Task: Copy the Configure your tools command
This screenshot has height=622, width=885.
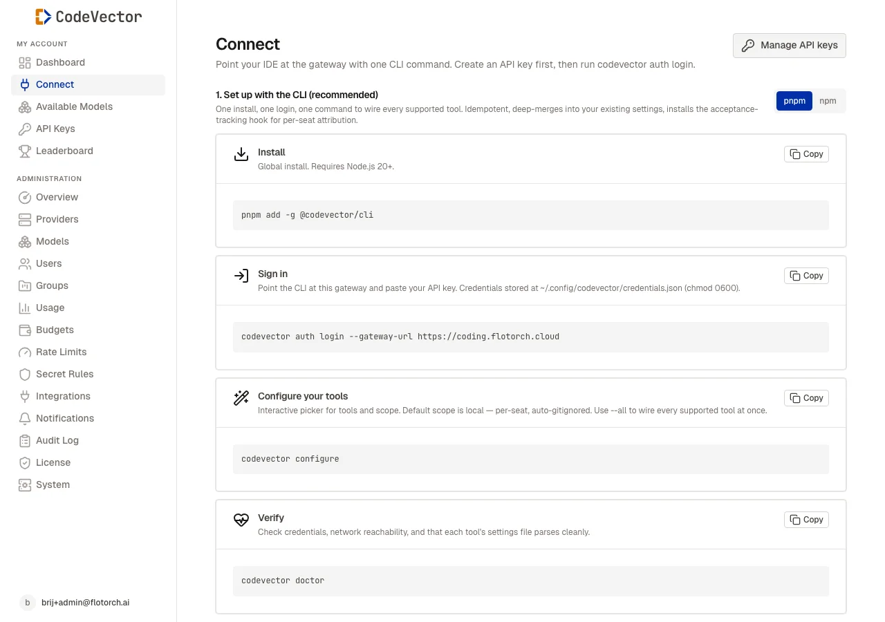Action: click(806, 398)
